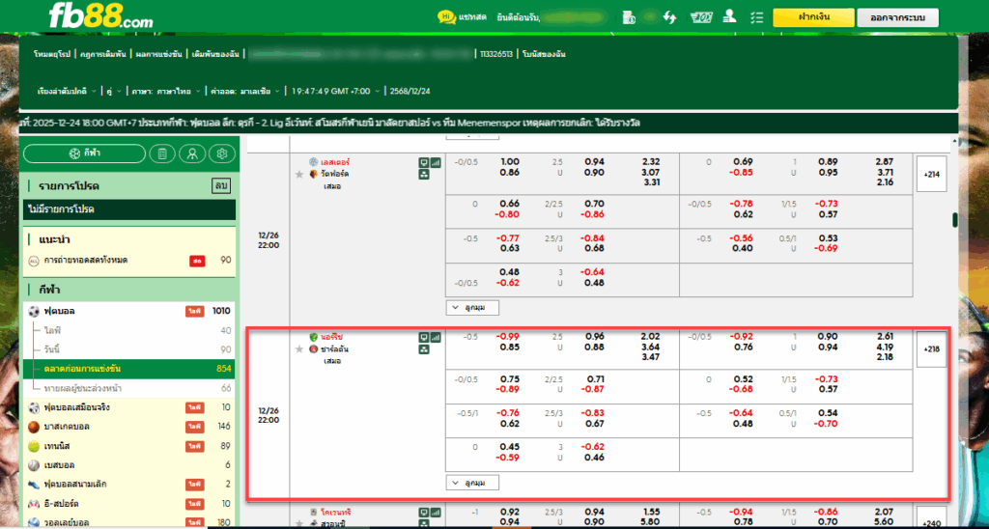The width and height of the screenshot is (989, 529).
Task: Open the sort order dropdown
Action: point(67,91)
